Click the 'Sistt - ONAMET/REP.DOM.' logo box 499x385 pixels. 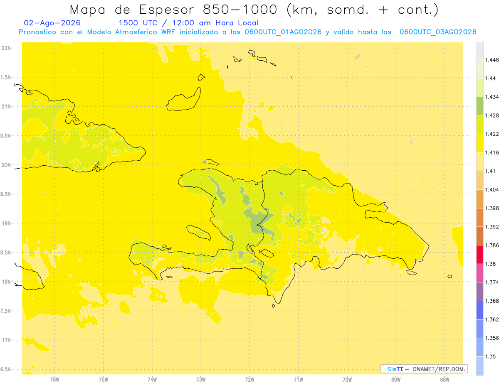(424, 369)
